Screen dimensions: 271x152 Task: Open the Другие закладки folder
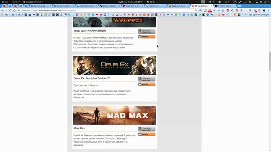[x=259, y=15]
